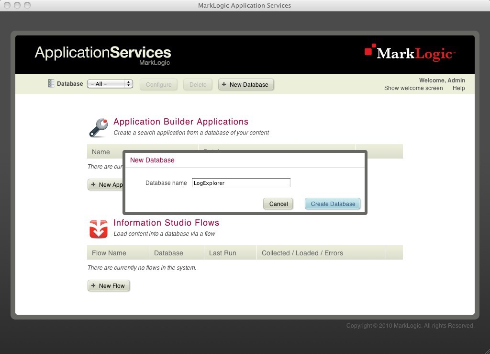
Task: Click the New Database dialog title
Action: (152, 160)
